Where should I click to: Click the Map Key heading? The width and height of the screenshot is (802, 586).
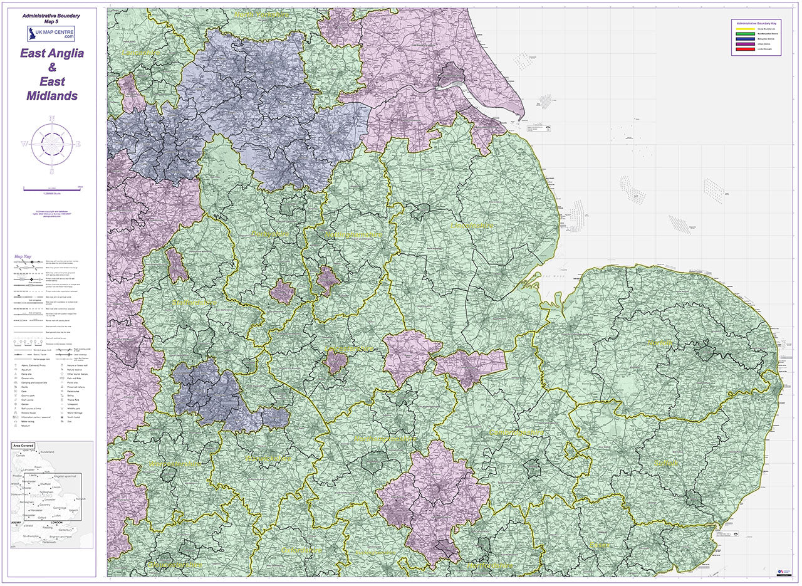tap(23, 257)
